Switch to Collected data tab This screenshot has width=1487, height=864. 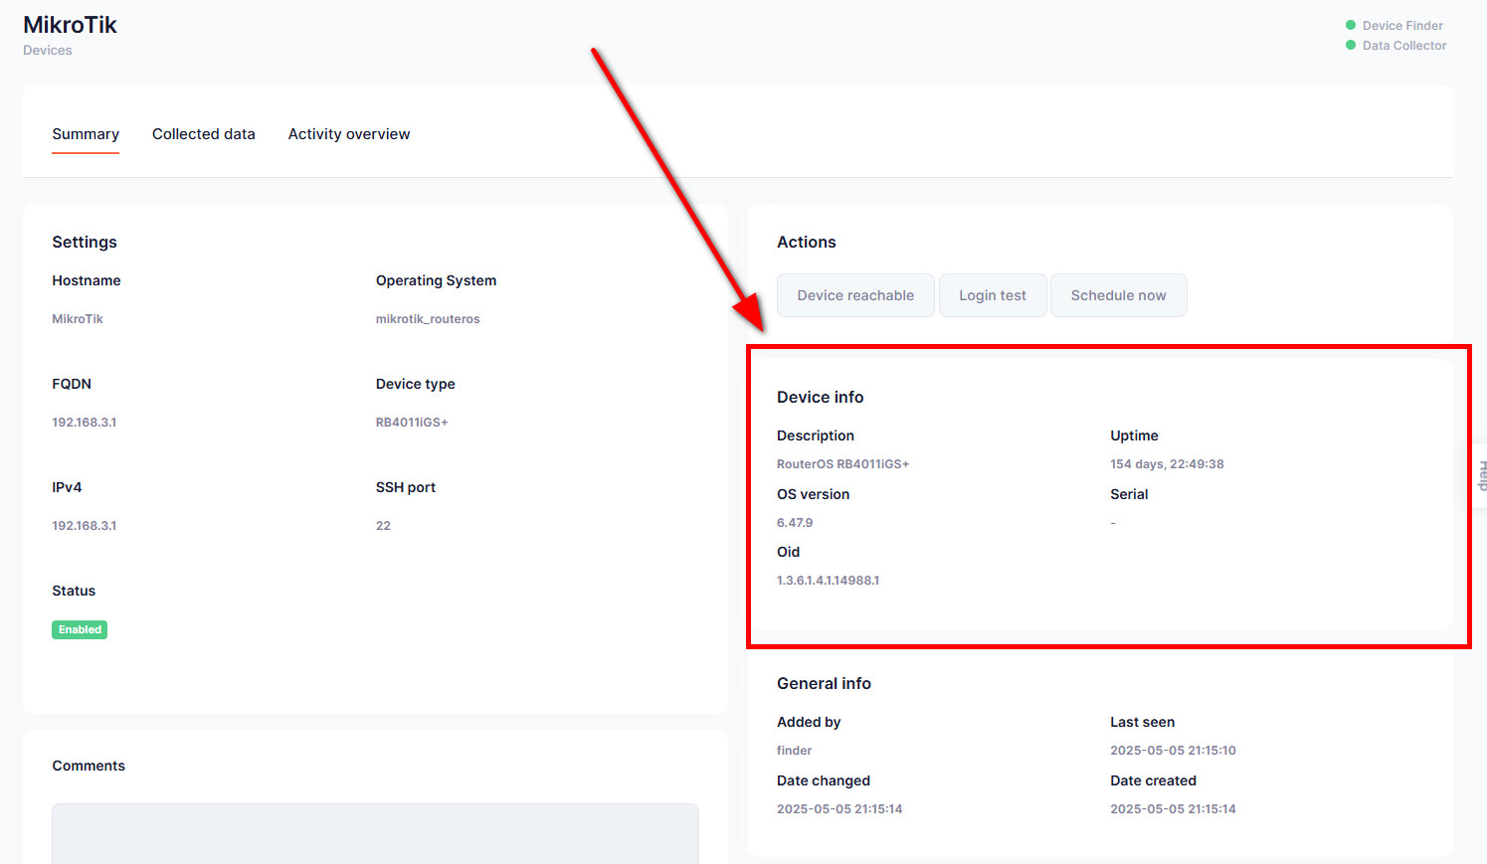tap(204, 134)
